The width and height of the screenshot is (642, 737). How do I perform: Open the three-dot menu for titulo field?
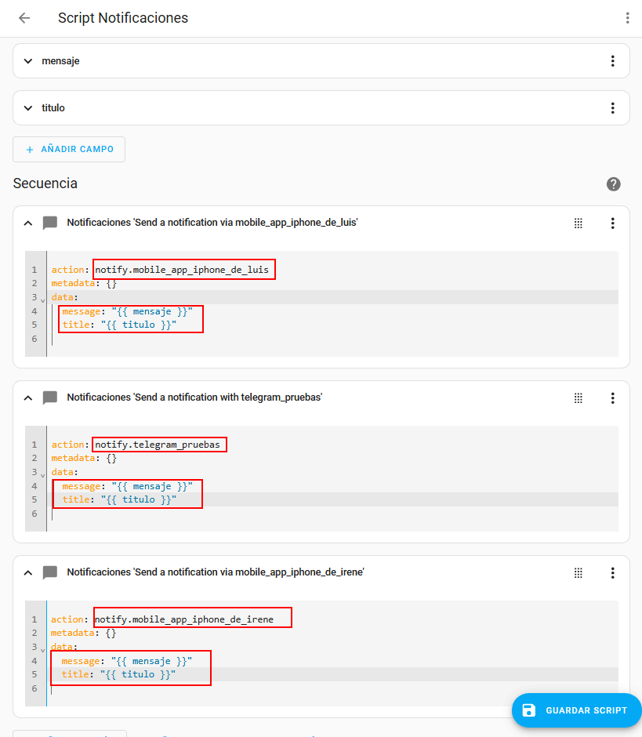point(612,108)
